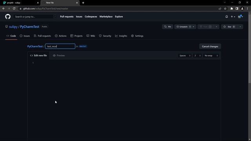The height and width of the screenshot is (141, 251).
Task: Bookmark this page with the star icon
Action: tap(225, 9)
